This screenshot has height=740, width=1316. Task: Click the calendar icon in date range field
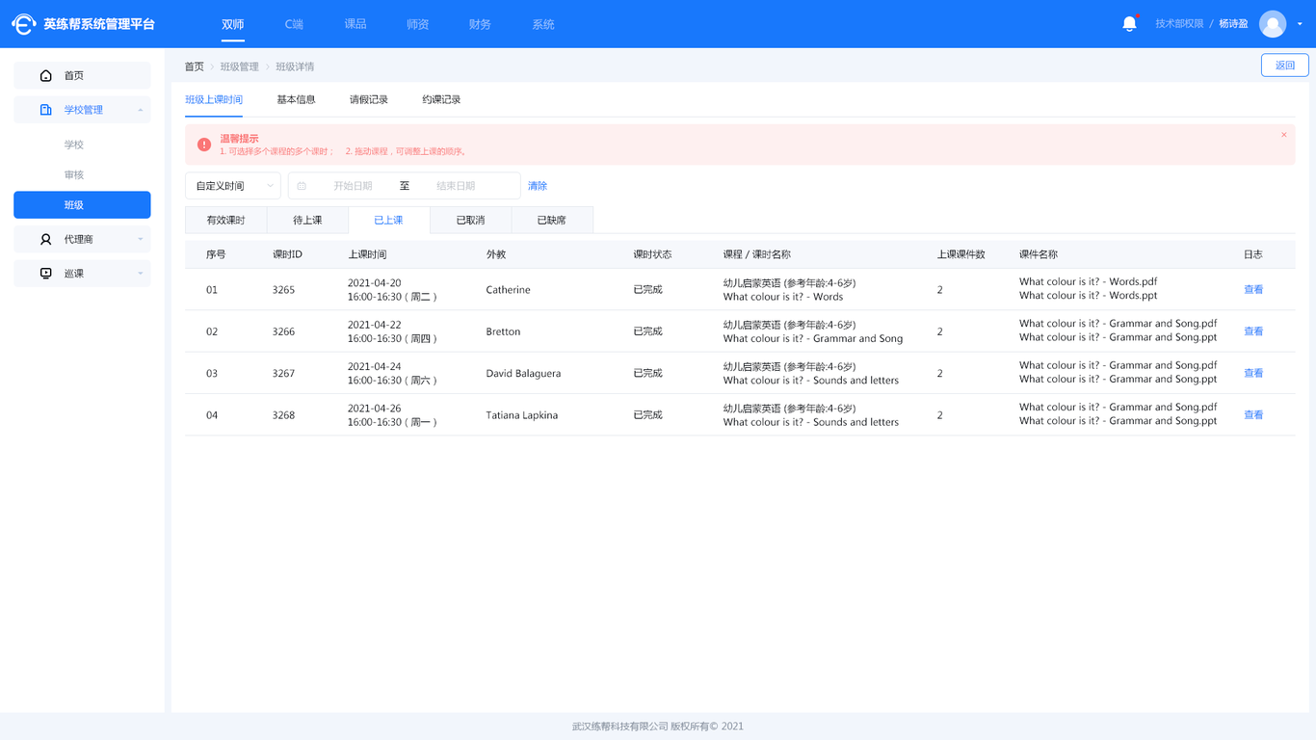tap(302, 186)
